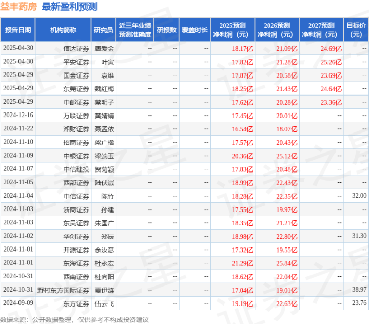Click researcher name 叶寅
Screen dimensions: 369x324
coord(108,62)
